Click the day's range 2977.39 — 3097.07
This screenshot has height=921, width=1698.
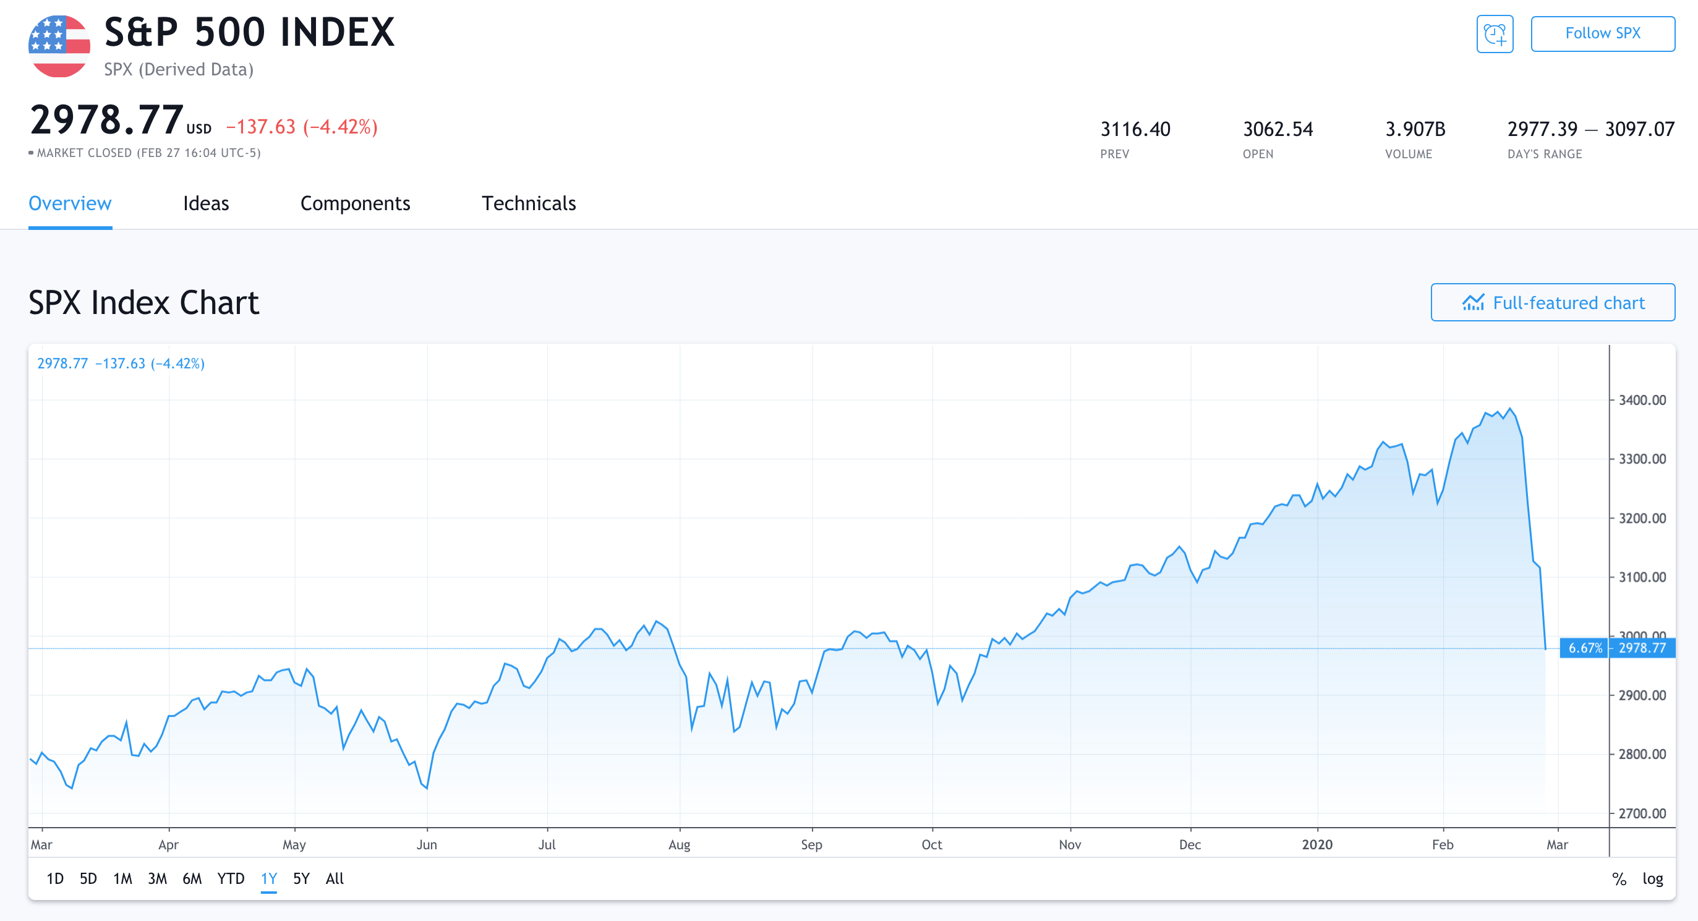pyautogui.click(x=1590, y=129)
